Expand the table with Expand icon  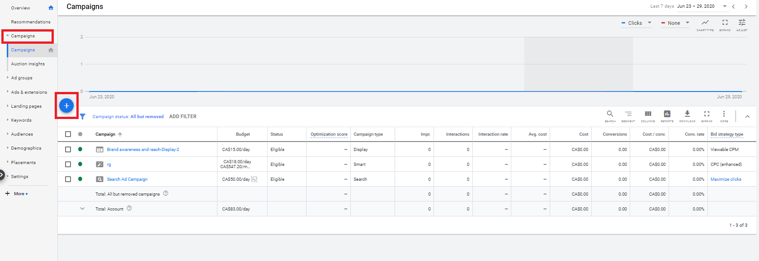click(707, 116)
